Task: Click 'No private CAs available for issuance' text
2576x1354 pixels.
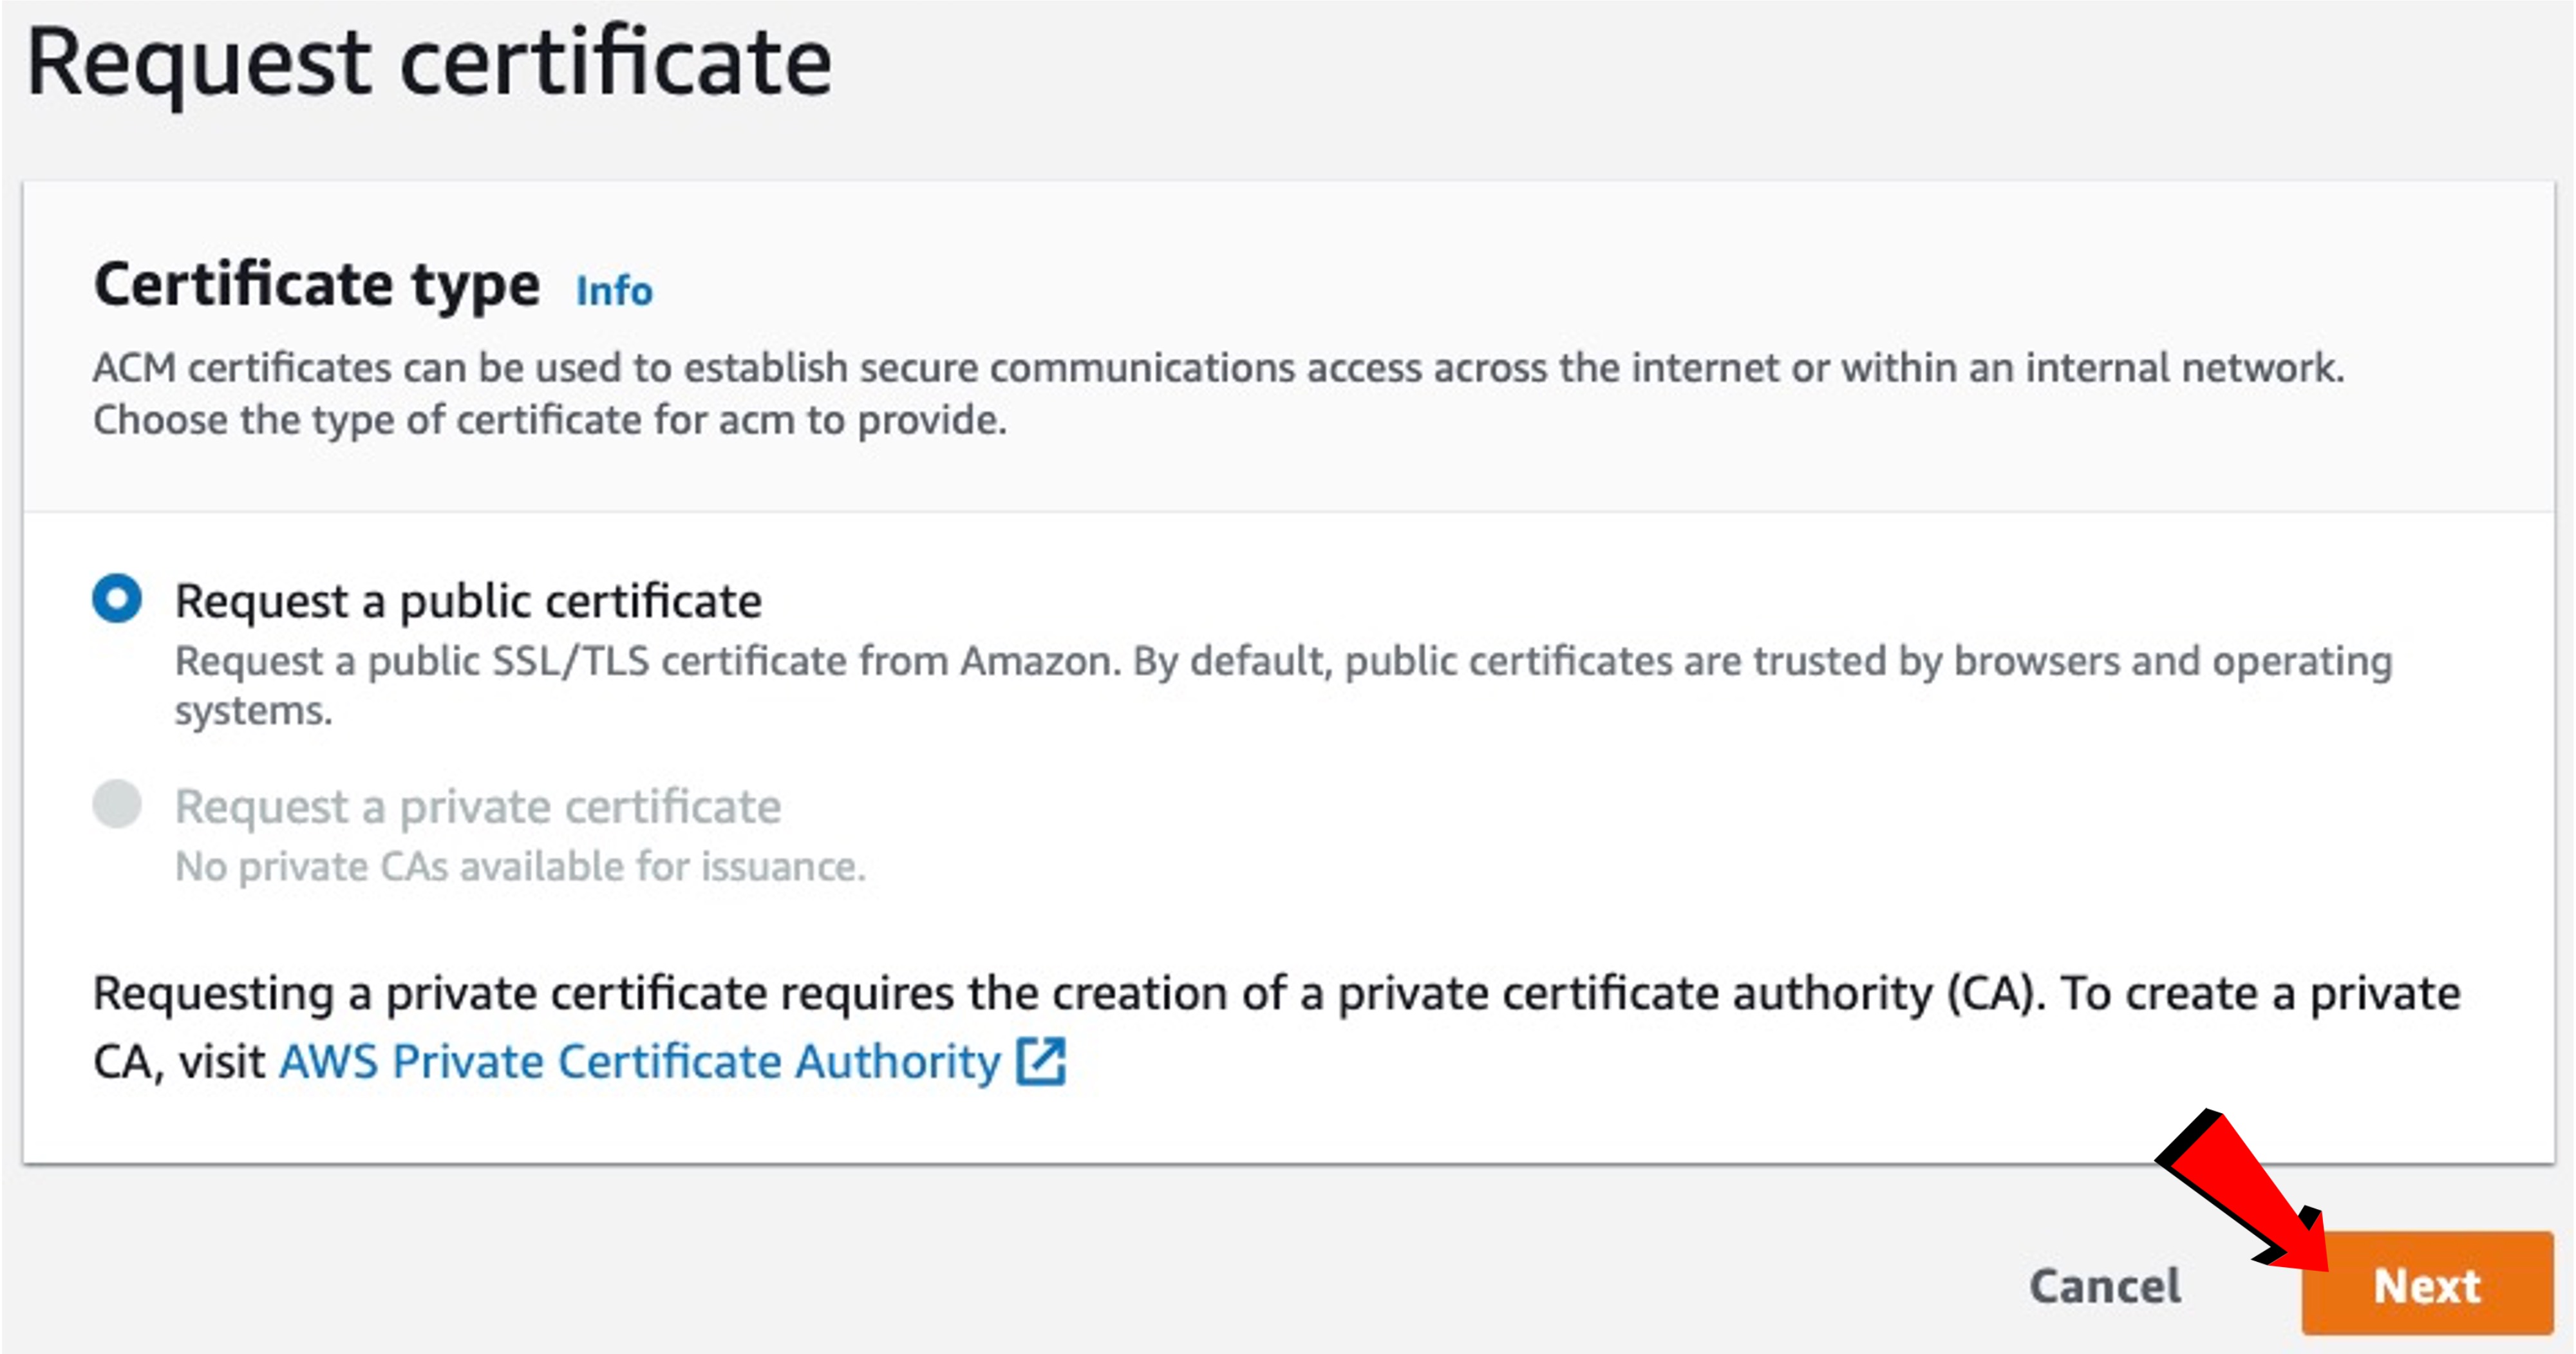Action: point(520,866)
